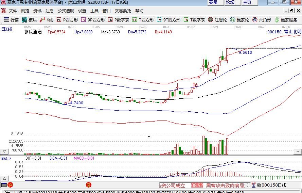Click the 板块 sector toolbar icon
Viewport: 302px width, 193px height.
(x=29, y=20)
